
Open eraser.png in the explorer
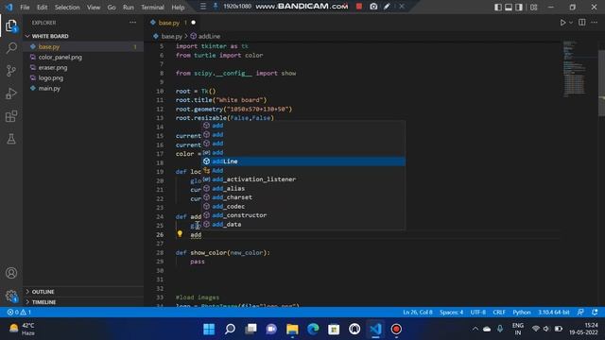pyautogui.click(x=53, y=67)
